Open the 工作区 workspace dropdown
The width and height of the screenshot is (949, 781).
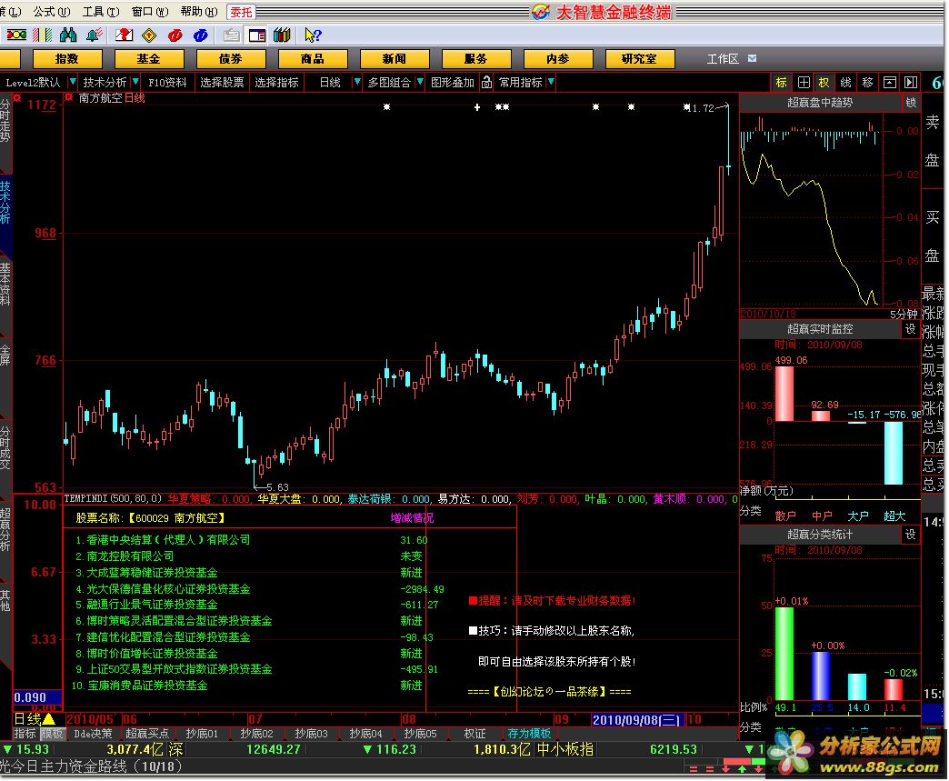[x=753, y=59]
